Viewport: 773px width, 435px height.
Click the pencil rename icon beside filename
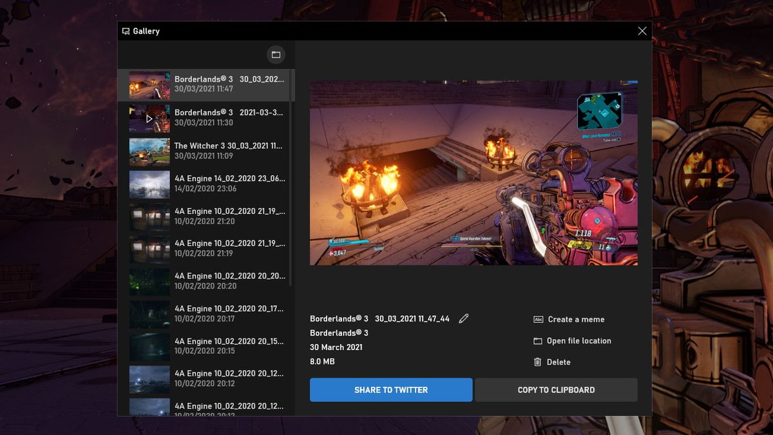464,318
